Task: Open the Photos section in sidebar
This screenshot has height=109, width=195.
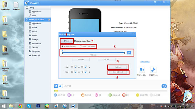Action: tap(33, 31)
